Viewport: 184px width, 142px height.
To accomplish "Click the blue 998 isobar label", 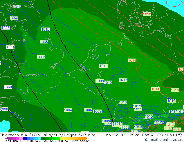I will pyautogui.click(x=5, y=109).
